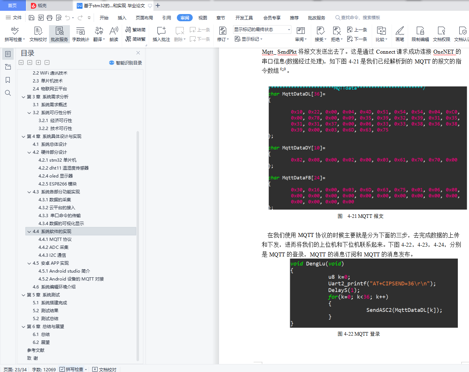The height and width of the screenshot is (372, 469).
Task: Collapse the 3.2 系统可行性分析 node
Action: [x=29, y=113]
